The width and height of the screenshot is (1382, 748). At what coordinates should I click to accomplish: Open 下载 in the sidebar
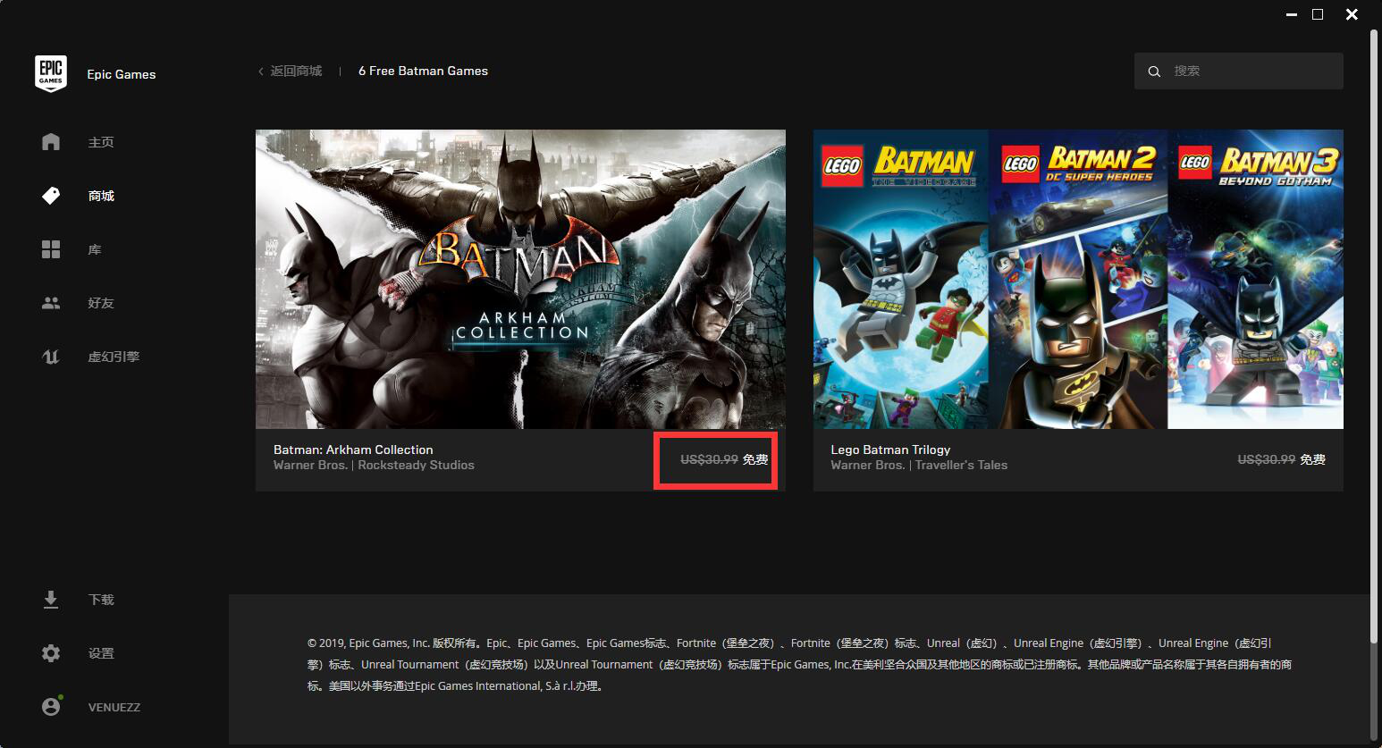[101, 600]
